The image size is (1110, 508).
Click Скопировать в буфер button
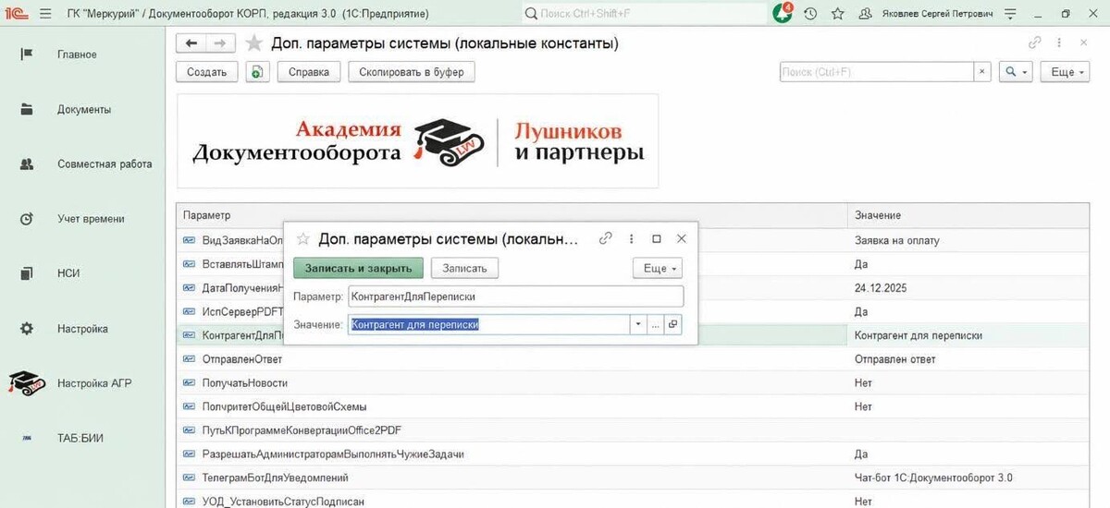point(412,72)
